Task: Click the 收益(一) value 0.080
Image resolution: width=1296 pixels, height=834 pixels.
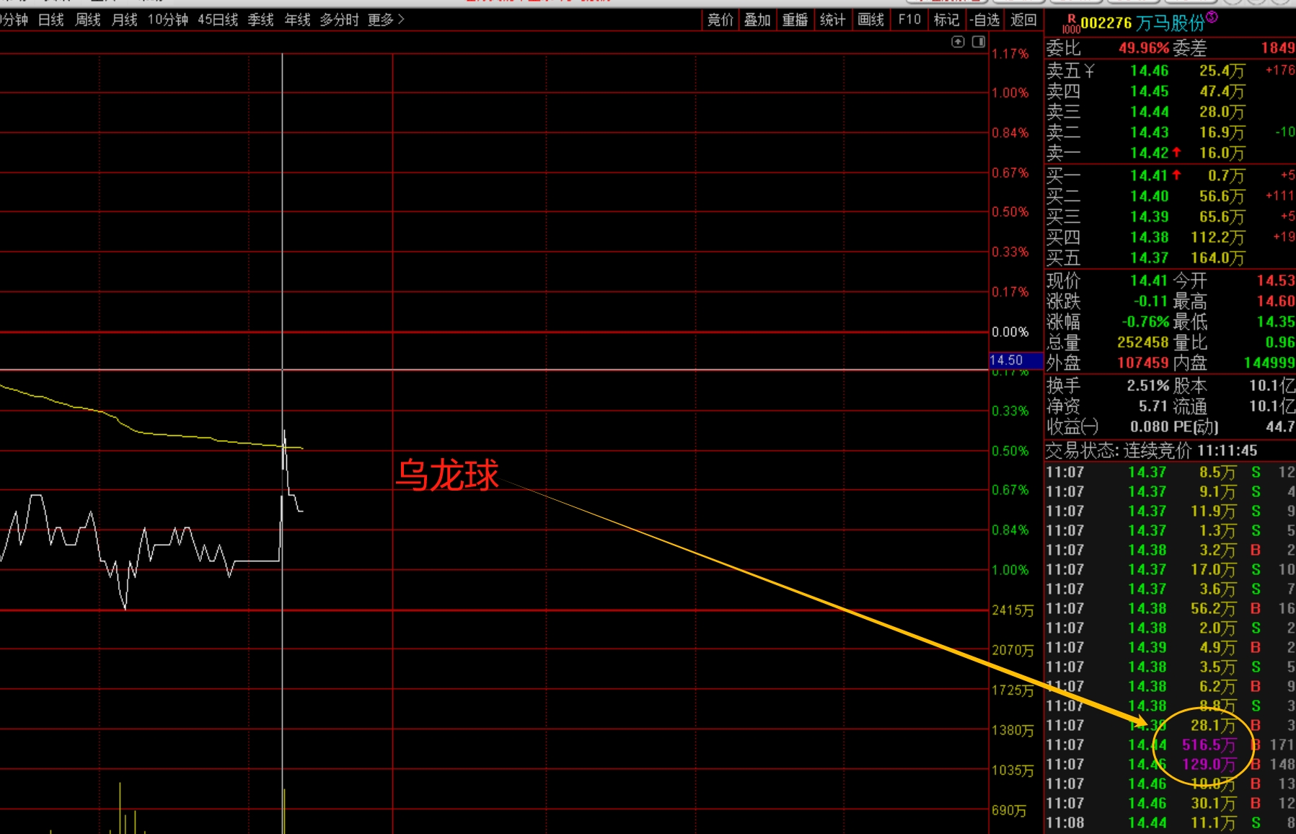Action: point(1149,427)
